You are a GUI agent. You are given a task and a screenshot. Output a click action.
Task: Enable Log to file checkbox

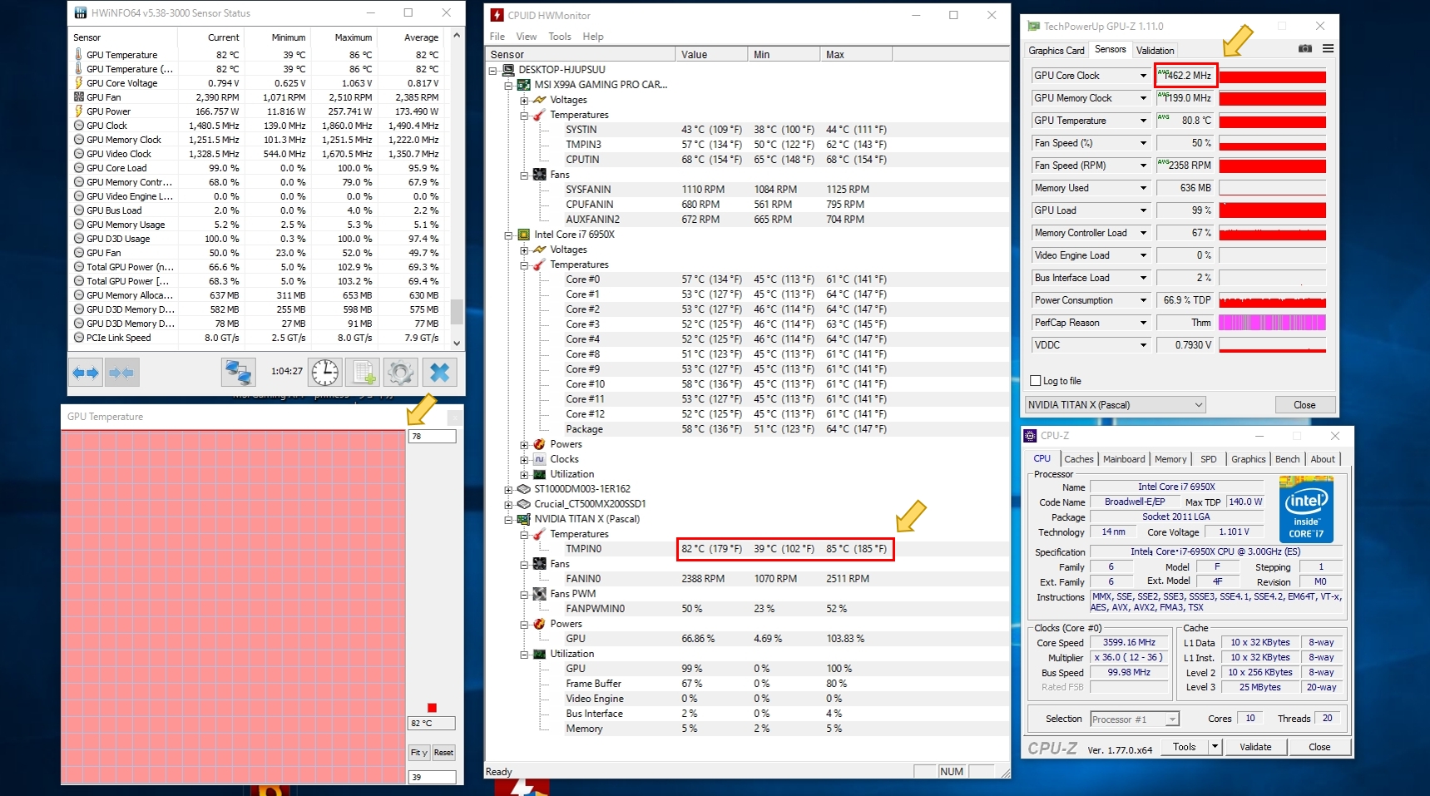(x=1036, y=381)
